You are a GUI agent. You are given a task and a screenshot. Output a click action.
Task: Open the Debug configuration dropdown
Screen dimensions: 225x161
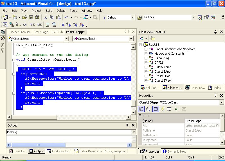[133, 17]
